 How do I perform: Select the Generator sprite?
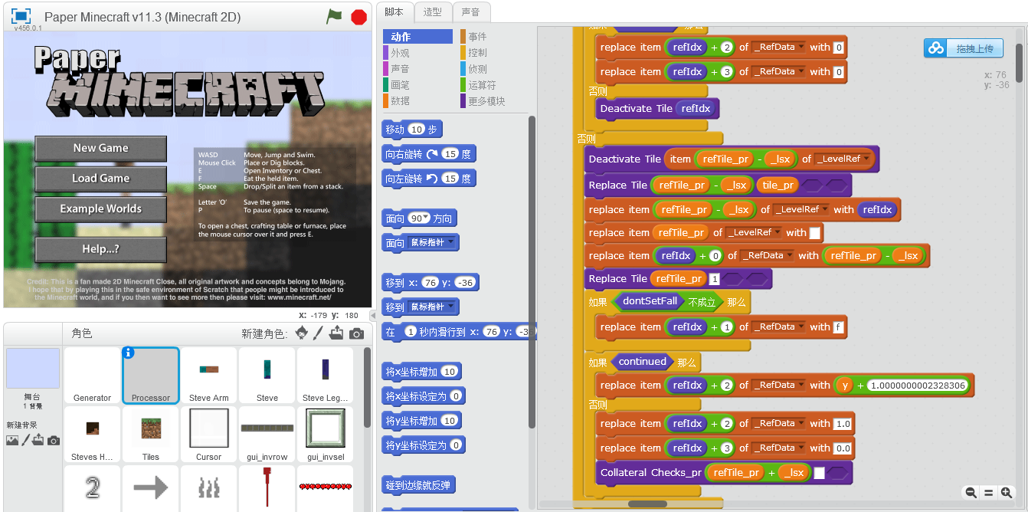click(92, 376)
